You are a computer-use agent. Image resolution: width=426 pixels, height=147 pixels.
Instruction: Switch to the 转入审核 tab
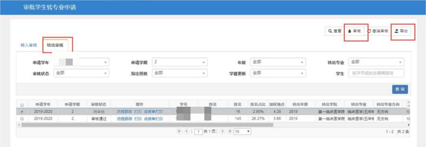[28, 45]
